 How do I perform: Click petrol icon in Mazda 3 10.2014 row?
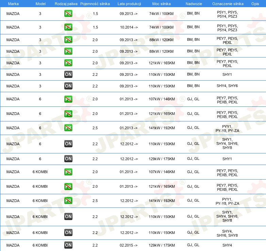(x=68, y=27)
